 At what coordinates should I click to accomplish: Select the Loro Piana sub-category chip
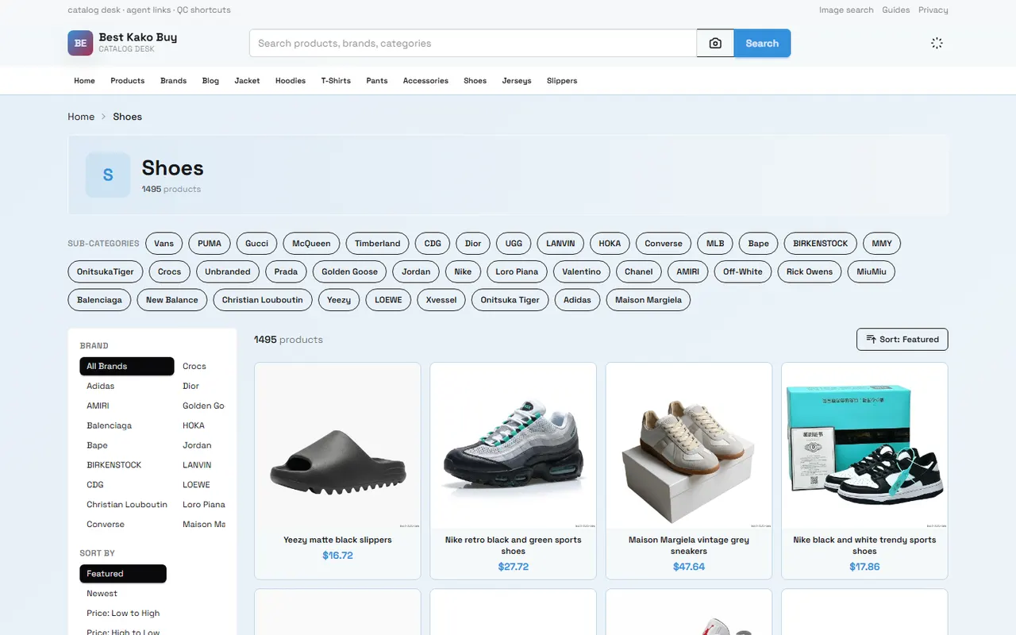tap(517, 271)
